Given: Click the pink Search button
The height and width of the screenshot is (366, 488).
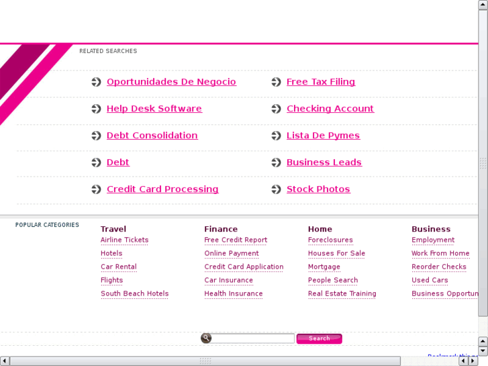Looking at the screenshot, I should tap(320, 338).
